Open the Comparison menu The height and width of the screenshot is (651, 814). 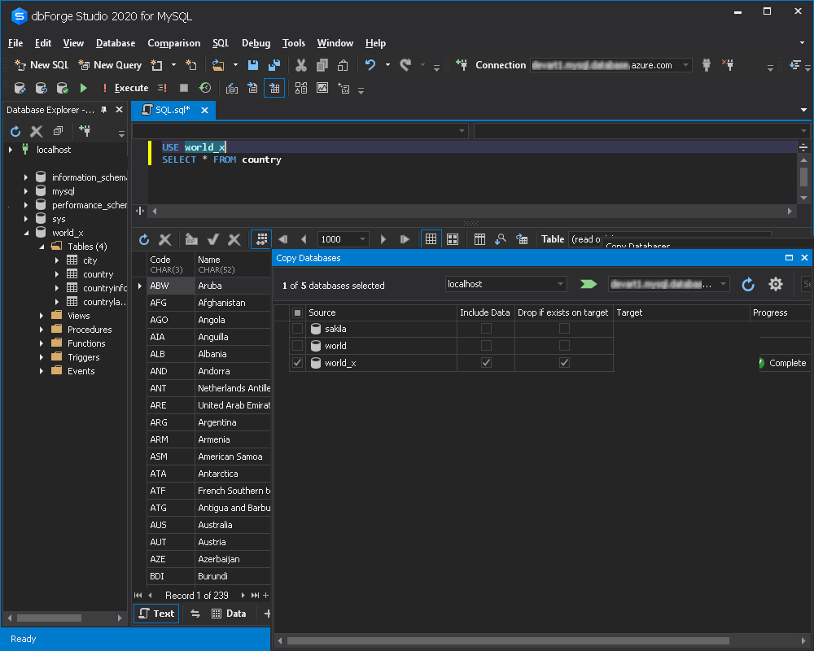click(x=174, y=43)
